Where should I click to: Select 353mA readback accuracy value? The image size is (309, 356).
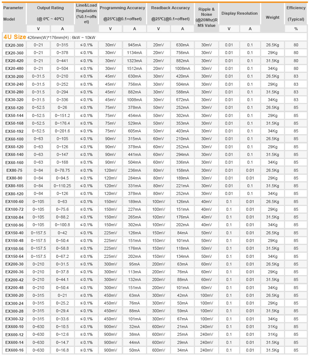point(182,123)
